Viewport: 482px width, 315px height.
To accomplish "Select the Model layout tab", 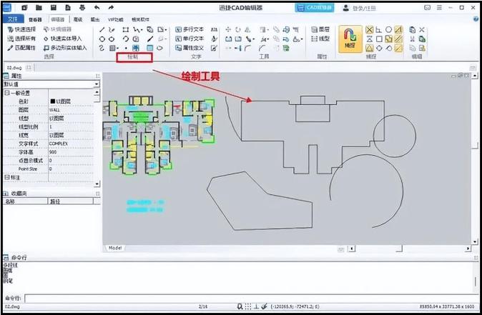I will pyautogui.click(x=115, y=248).
